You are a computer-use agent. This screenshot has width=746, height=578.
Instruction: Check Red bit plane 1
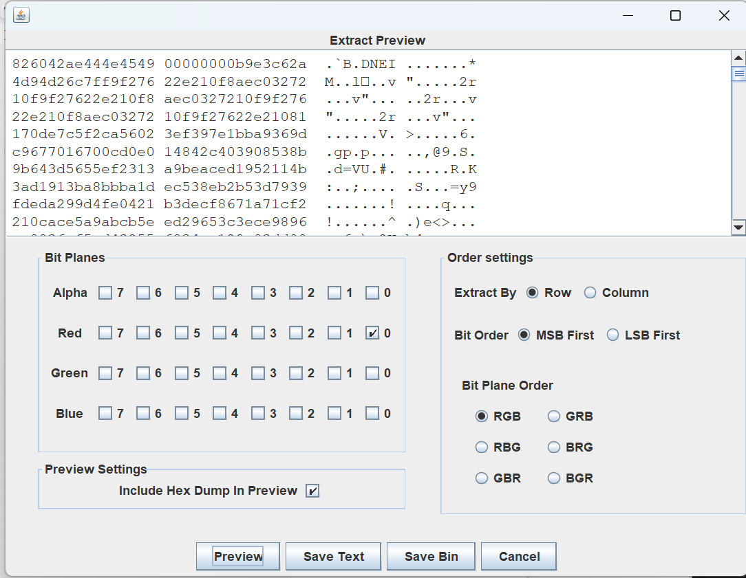point(334,333)
